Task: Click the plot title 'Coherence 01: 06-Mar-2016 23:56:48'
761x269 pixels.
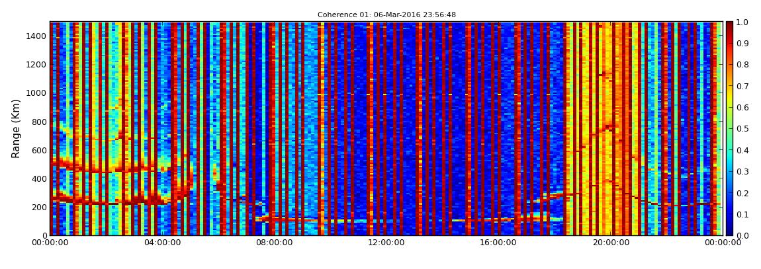Action: pos(387,15)
